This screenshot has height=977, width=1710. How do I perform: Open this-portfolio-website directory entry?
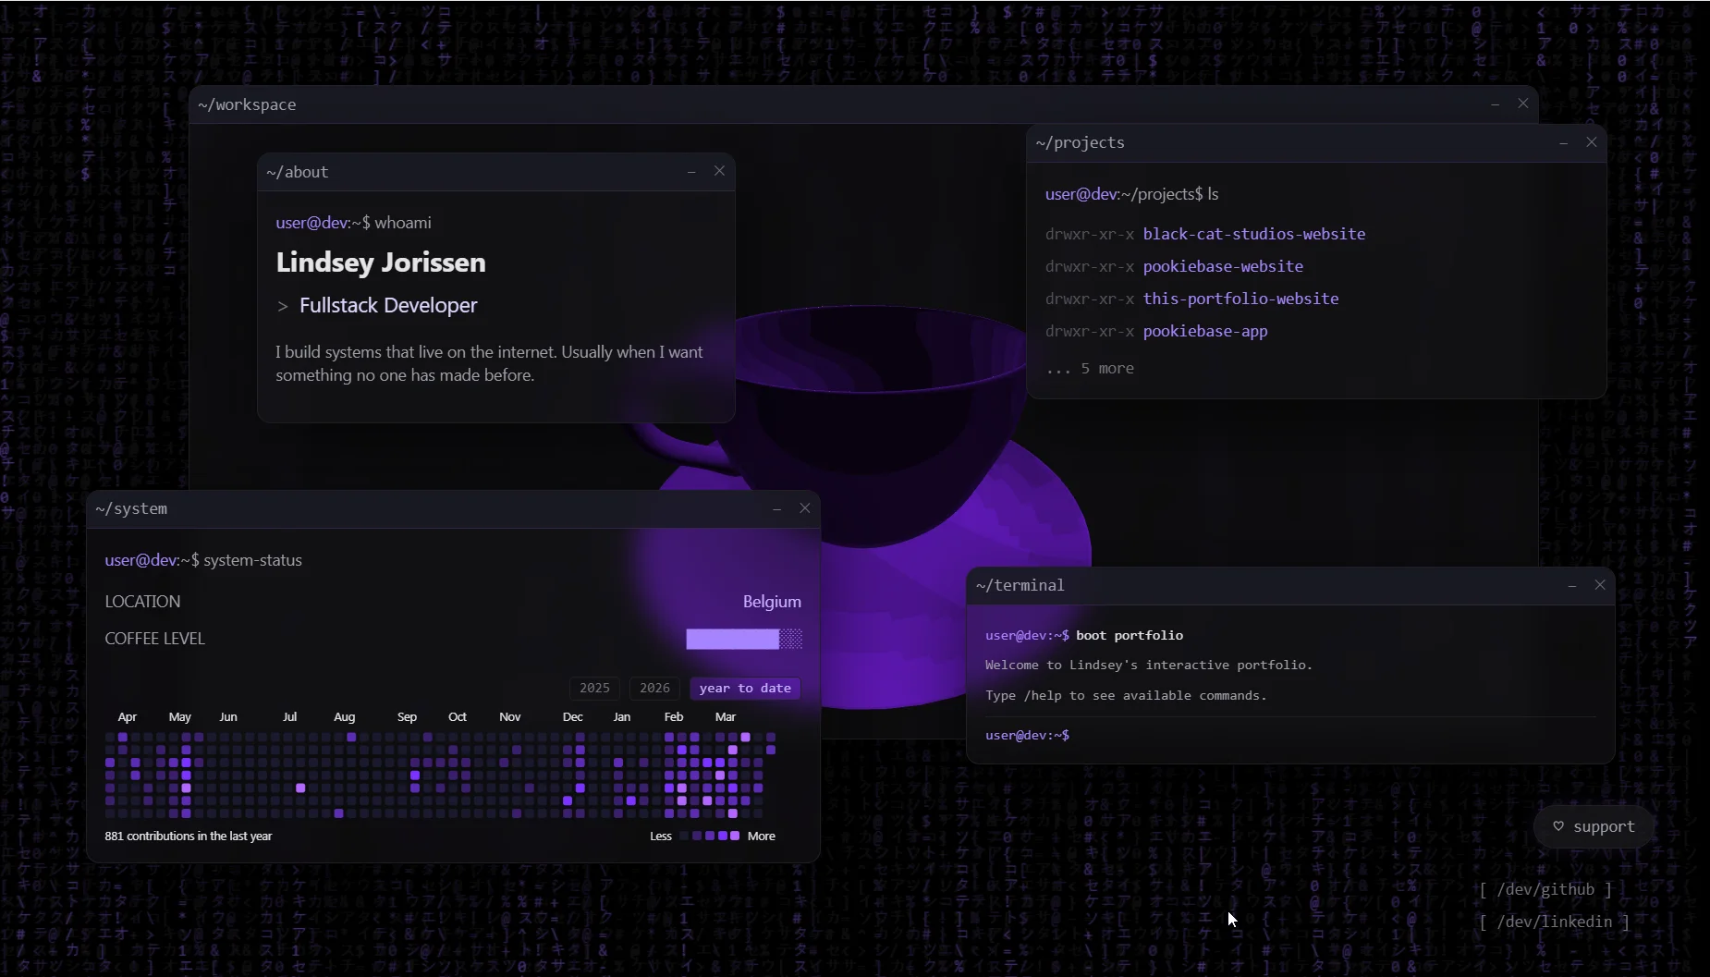click(x=1240, y=299)
